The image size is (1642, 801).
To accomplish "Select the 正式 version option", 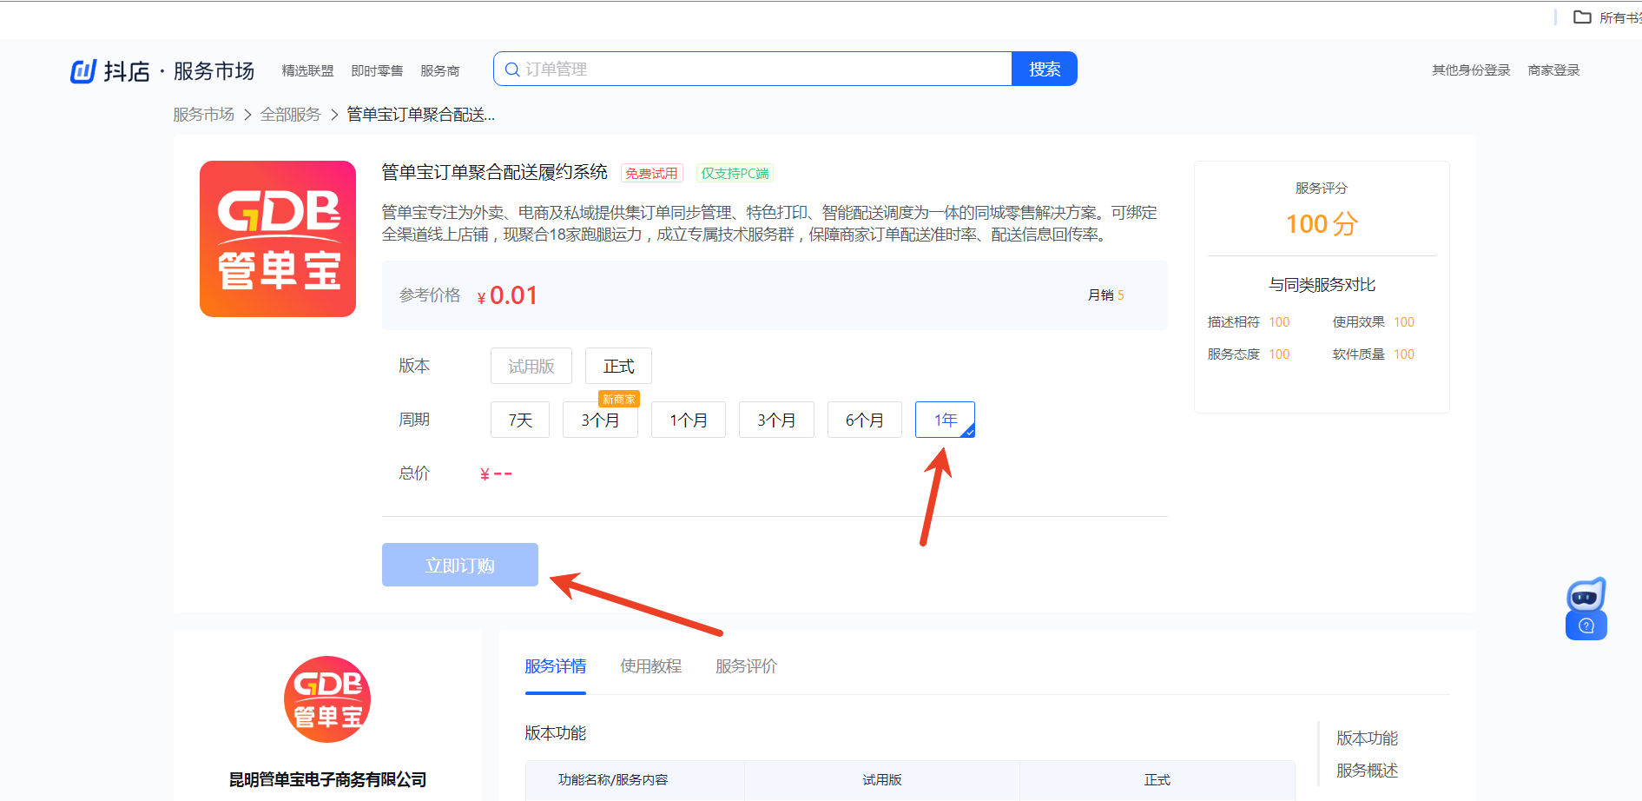I will tap(618, 367).
